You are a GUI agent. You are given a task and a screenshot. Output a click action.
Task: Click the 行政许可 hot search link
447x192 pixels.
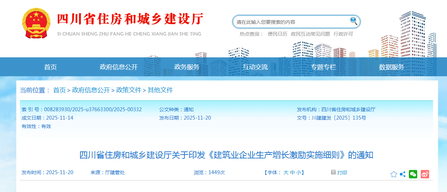pos(343,34)
